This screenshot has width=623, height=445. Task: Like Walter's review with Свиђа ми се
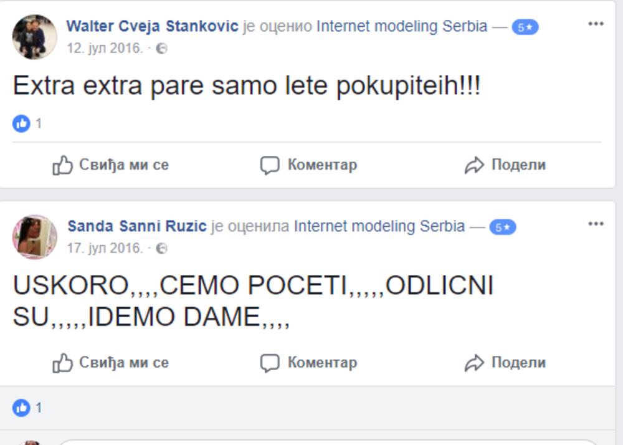pos(111,165)
